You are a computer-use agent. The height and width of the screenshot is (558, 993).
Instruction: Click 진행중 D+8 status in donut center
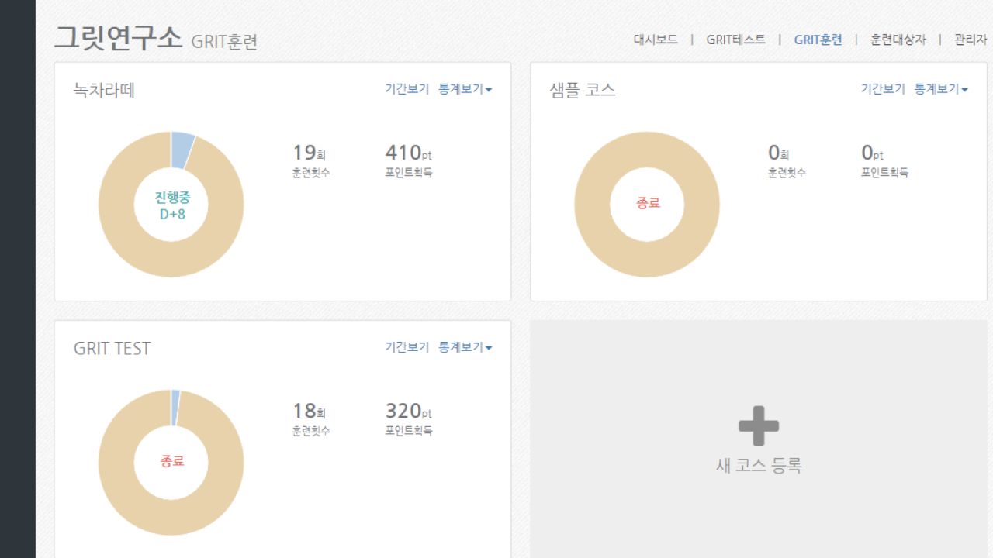(x=171, y=205)
